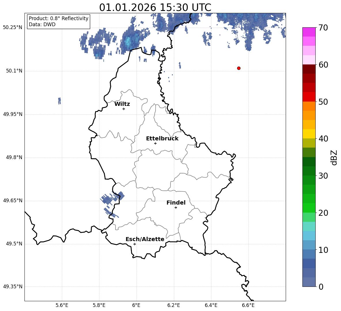Pick the light cyan colorbar segment above 10

(309, 236)
